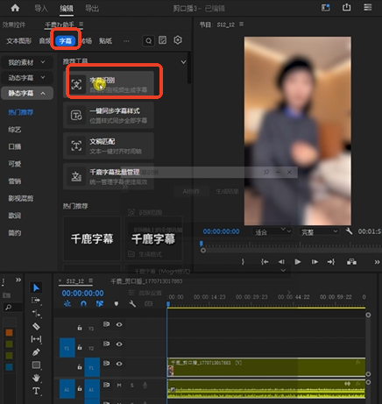
Task: Click the quick export share icon
Action: 347,7
